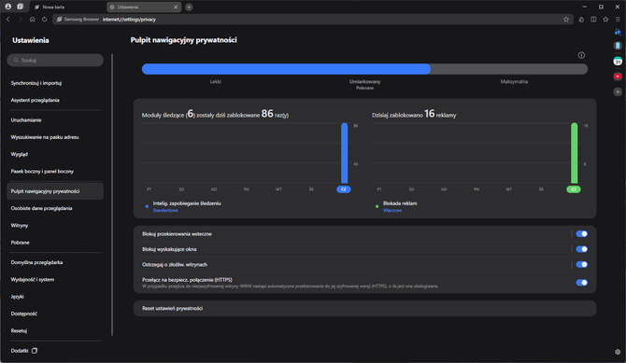The image size is (626, 363).
Task: Set privacy slider to Maksymalna level
Action: pos(514,81)
